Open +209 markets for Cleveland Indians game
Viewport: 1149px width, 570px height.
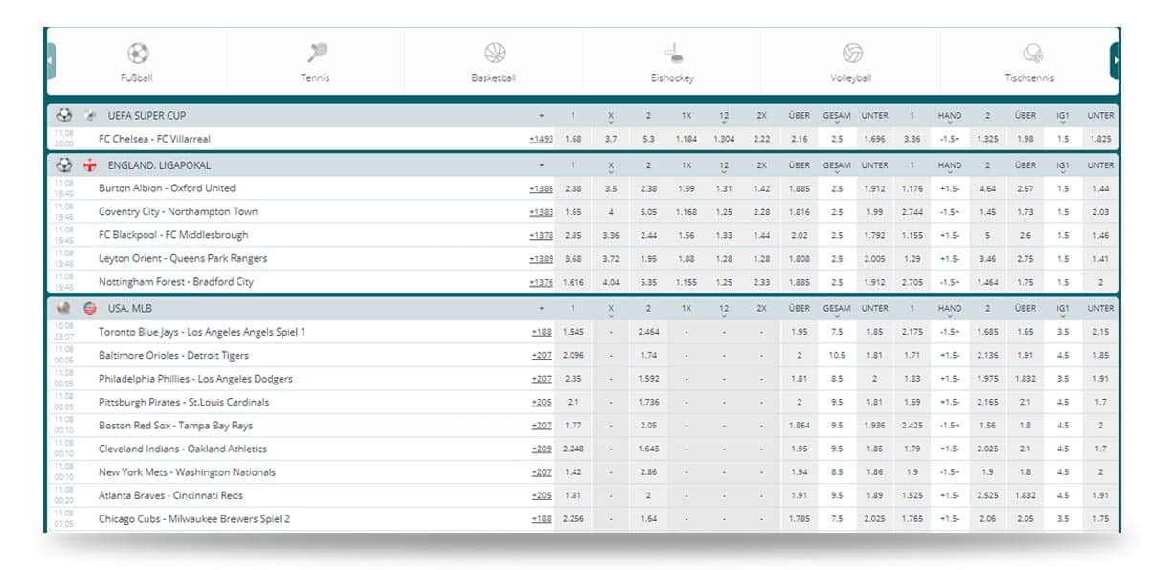(x=542, y=449)
